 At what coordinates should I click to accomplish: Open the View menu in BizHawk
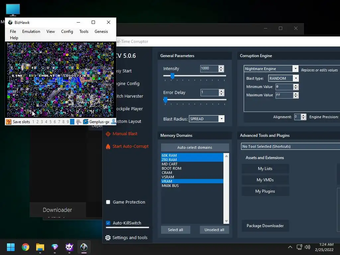click(x=50, y=32)
